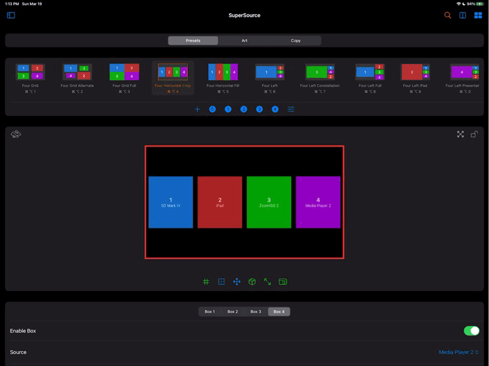Viewport: 489px width, 366px height.
Task: Expand canvas to fullscreen
Action: 460,134
